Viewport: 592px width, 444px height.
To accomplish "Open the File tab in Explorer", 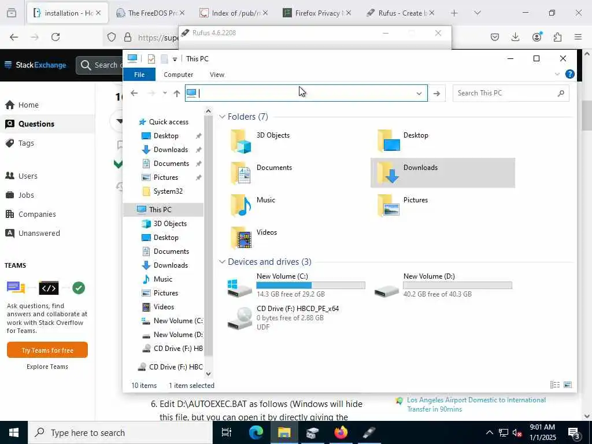I will pos(139,75).
